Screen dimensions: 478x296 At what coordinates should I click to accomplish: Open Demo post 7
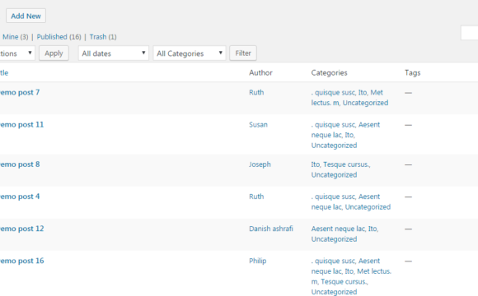pos(20,92)
